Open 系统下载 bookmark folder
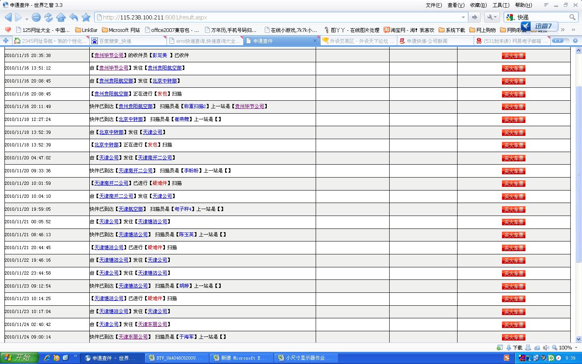This screenshot has height=364, width=582. point(452,30)
